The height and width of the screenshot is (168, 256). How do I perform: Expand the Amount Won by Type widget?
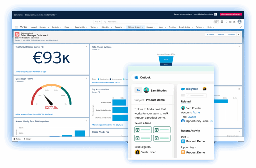pyautogui.click(x=86, y=121)
